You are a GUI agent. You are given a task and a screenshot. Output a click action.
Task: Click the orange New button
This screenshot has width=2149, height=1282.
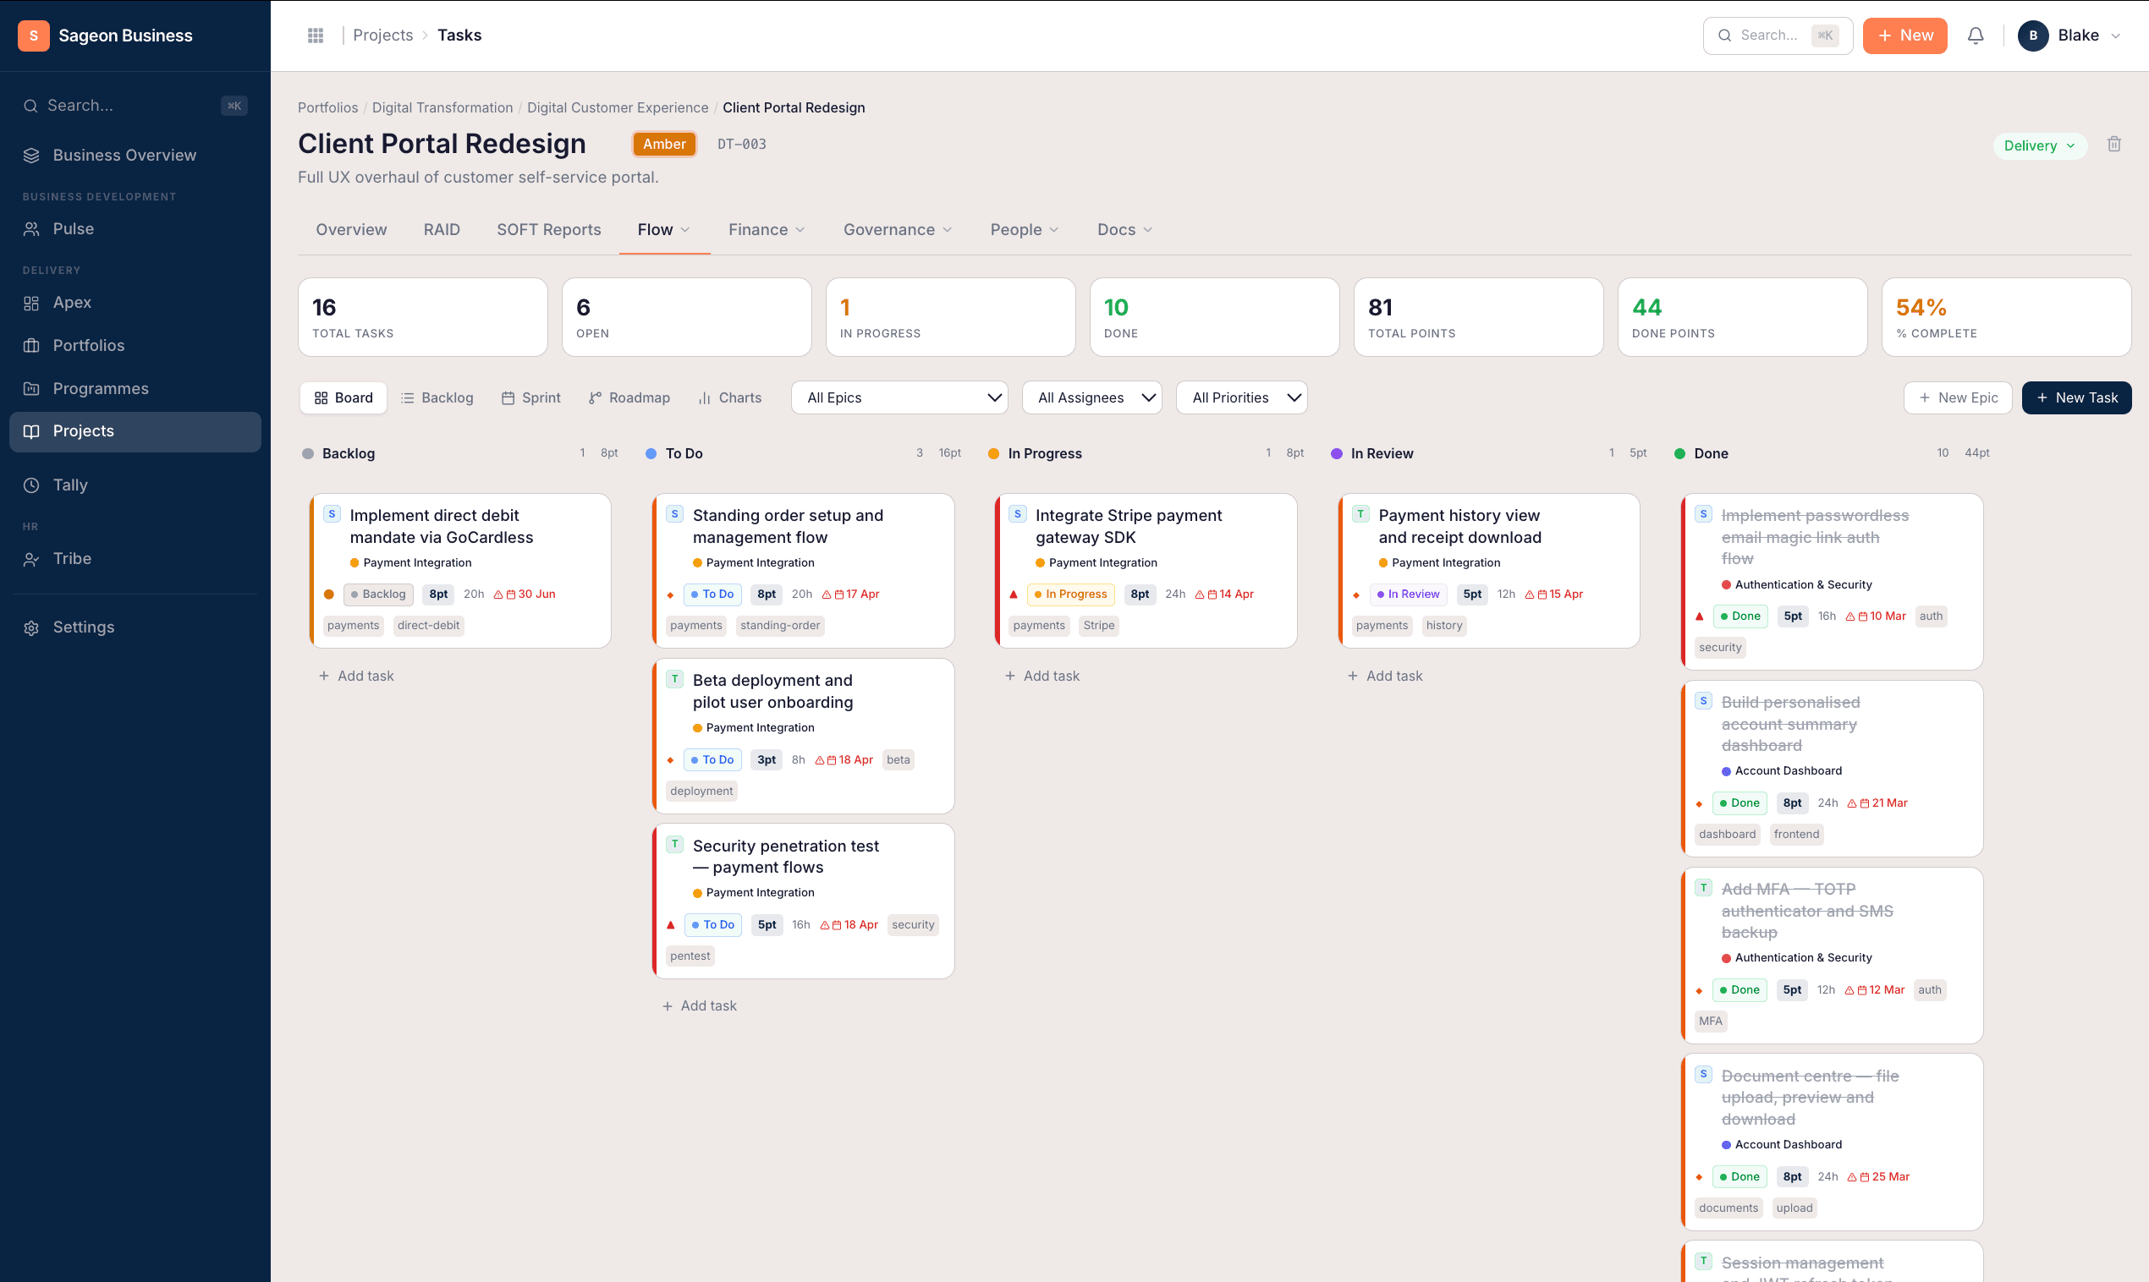(x=1904, y=36)
